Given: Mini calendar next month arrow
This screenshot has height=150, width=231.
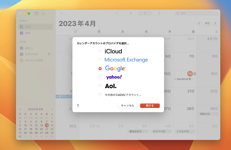Looking at the screenshot, I should point(52,109).
